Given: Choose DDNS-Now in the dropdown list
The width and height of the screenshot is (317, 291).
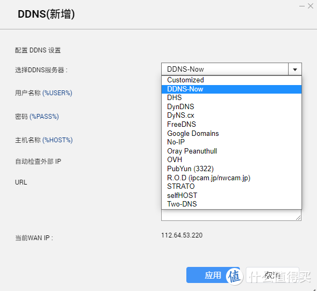Looking at the screenshot, I should tap(231, 89).
